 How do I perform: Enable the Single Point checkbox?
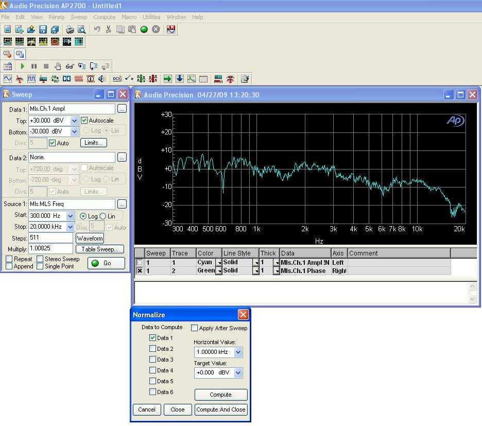pos(40,266)
